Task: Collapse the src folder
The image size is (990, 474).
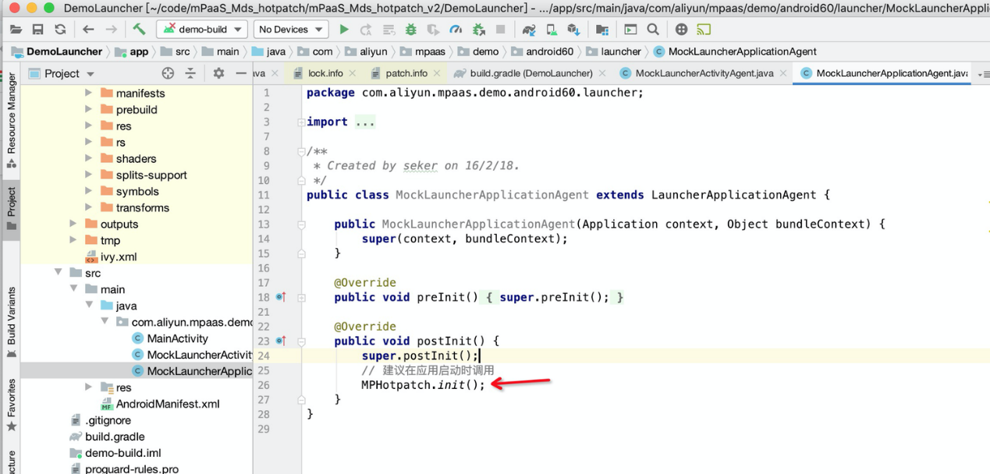Action: pyautogui.click(x=58, y=273)
